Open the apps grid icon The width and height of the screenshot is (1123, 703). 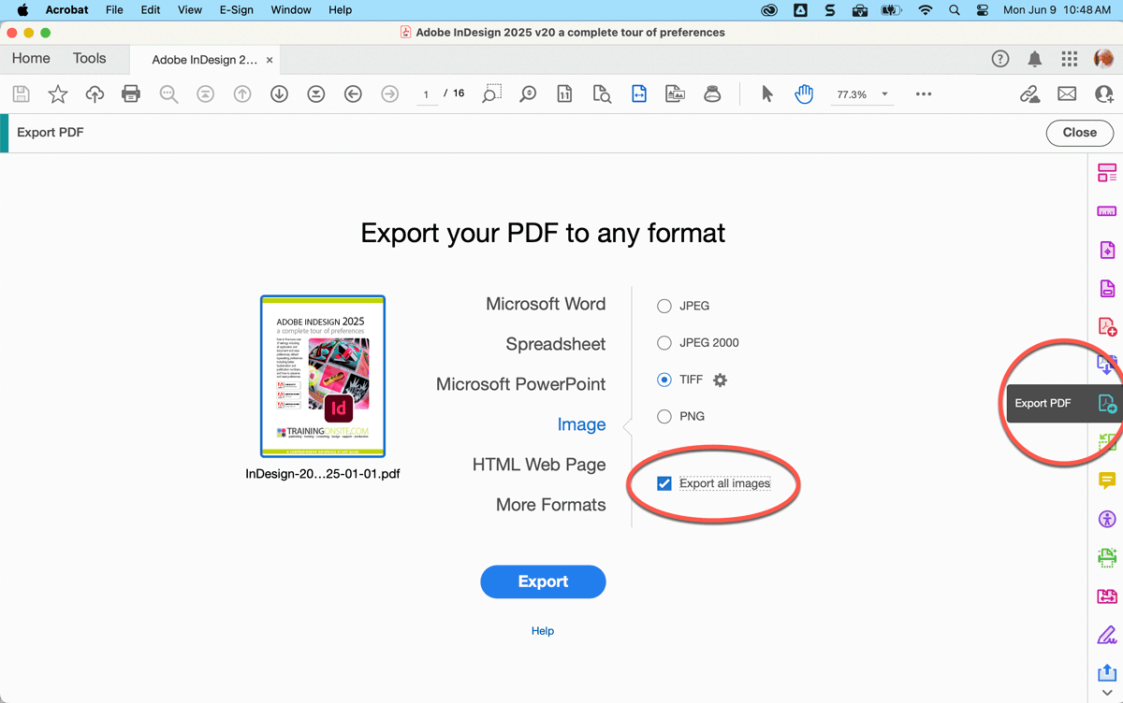[x=1070, y=59]
